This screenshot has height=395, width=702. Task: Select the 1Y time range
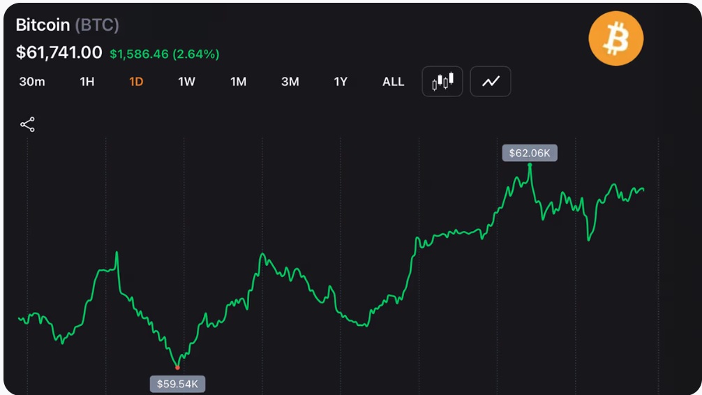[341, 82]
